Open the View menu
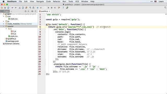This screenshot has height=94, width=167. click(32, 1)
